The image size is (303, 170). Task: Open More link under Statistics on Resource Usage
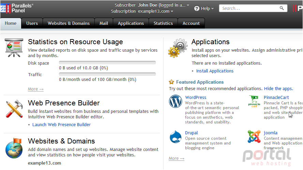[36, 89]
